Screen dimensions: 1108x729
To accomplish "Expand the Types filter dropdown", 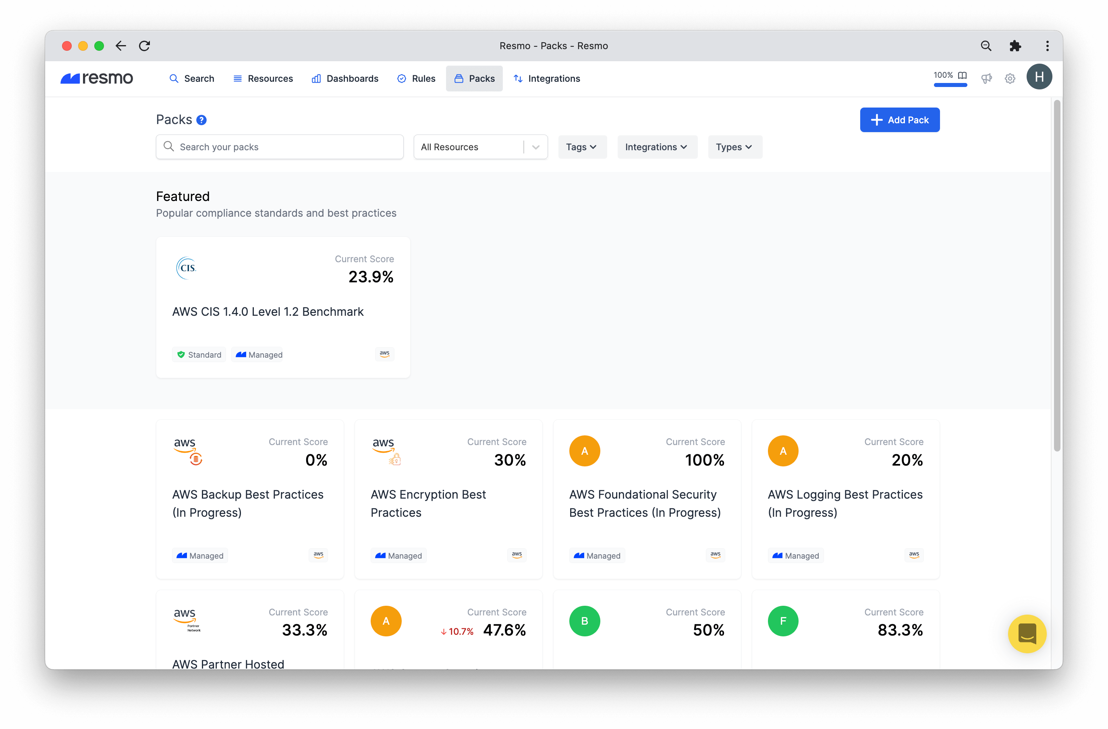I will click(734, 147).
